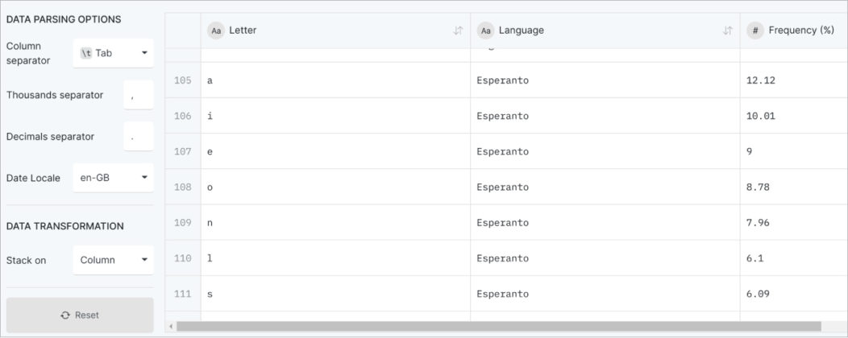The width and height of the screenshot is (848, 338).
Task: Sort the Language column
Action: coord(728,31)
